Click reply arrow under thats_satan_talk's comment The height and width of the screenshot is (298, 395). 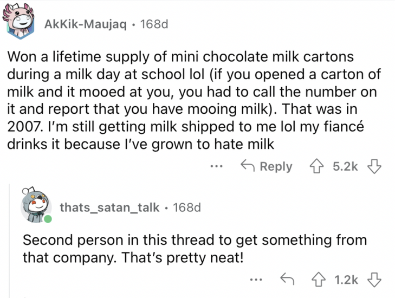click(x=287, y=280)
